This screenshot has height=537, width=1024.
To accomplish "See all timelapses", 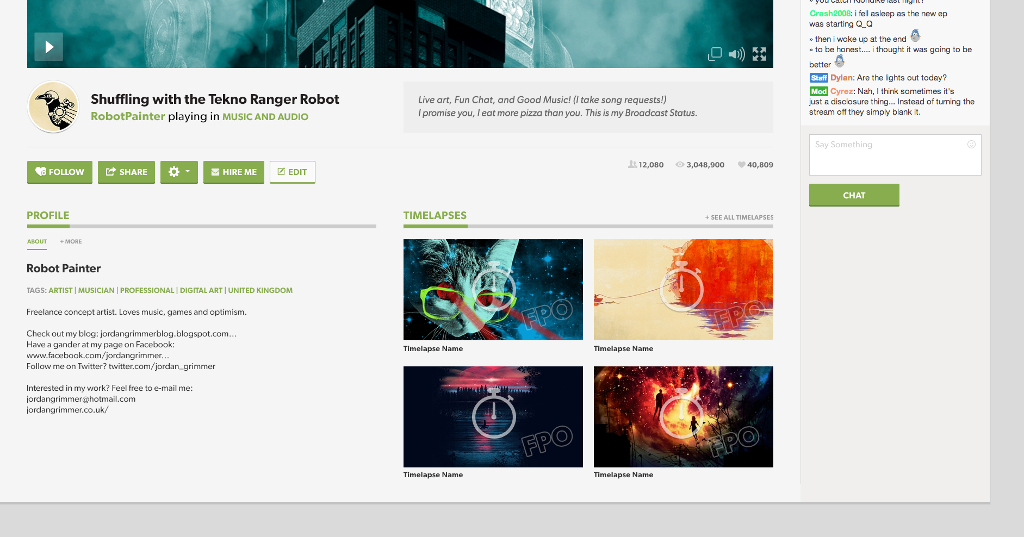I will [739, 217].
